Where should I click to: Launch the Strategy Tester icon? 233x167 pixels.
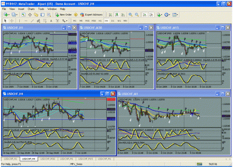pos(49,15)
